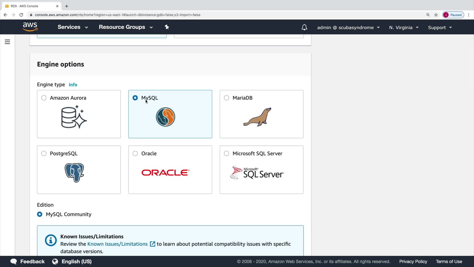Bookmark this page with the star icon
474x267 pixels.
pyautogui.click(x=436, y=15)
